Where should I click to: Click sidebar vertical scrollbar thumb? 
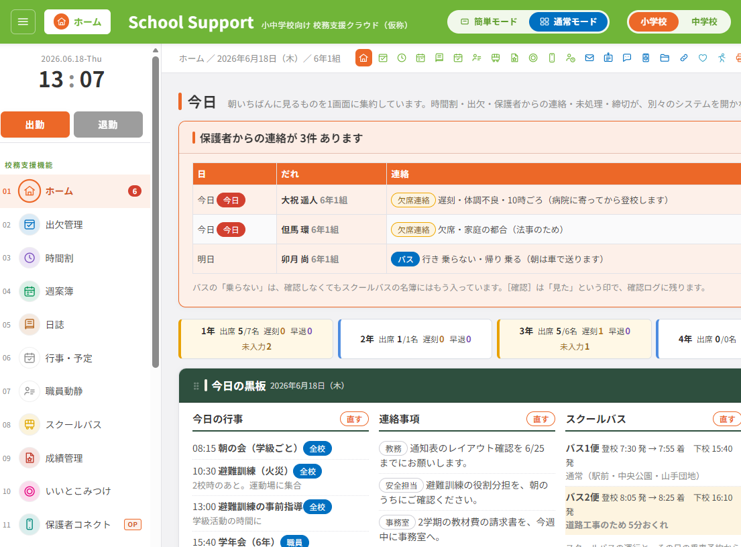[156, 212]
